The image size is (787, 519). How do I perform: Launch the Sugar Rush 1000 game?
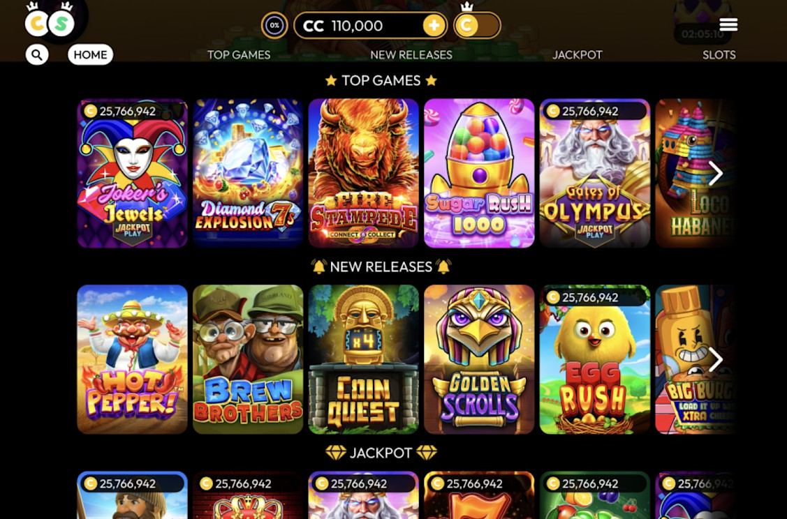coord(479,174)
